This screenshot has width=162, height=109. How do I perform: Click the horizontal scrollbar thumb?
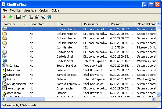click(x=26, y=99)
